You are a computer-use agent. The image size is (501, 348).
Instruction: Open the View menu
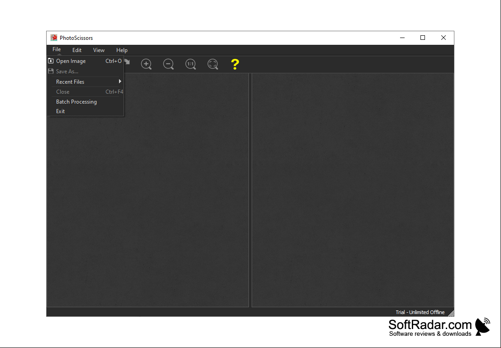99,50
